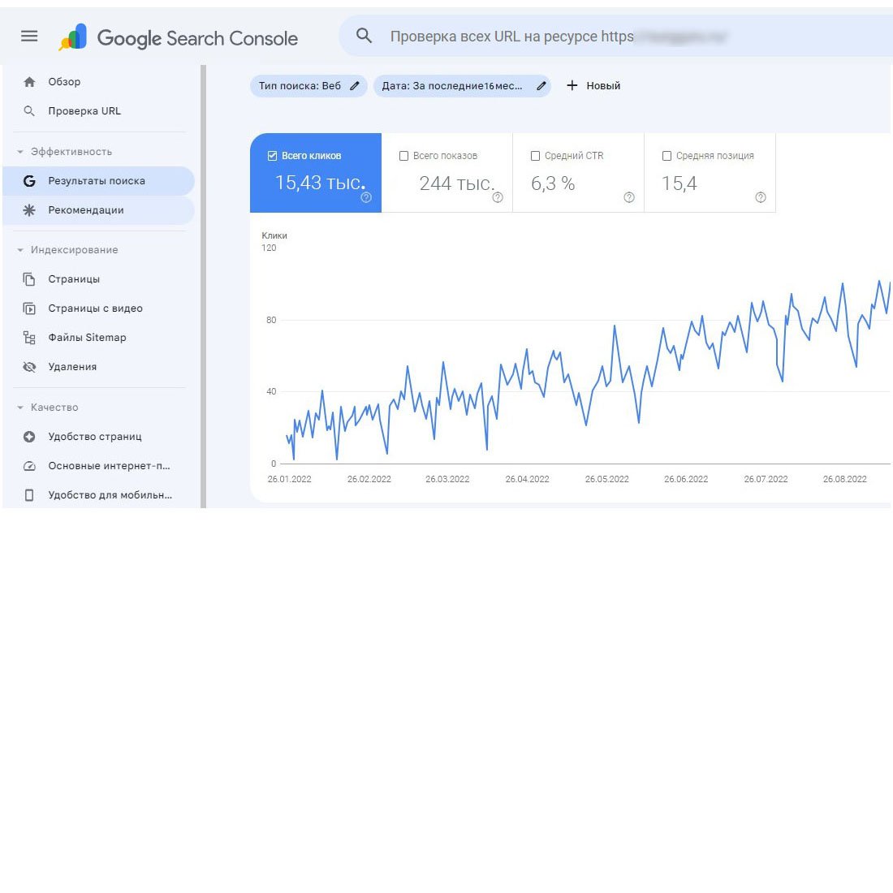Collapse the Качество sidebar section
The width and height of the screenshot is (893, 893).
(x=20, y=408)
